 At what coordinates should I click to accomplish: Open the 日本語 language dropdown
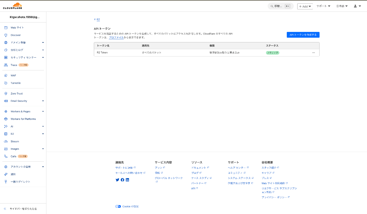tap(342, 6)
